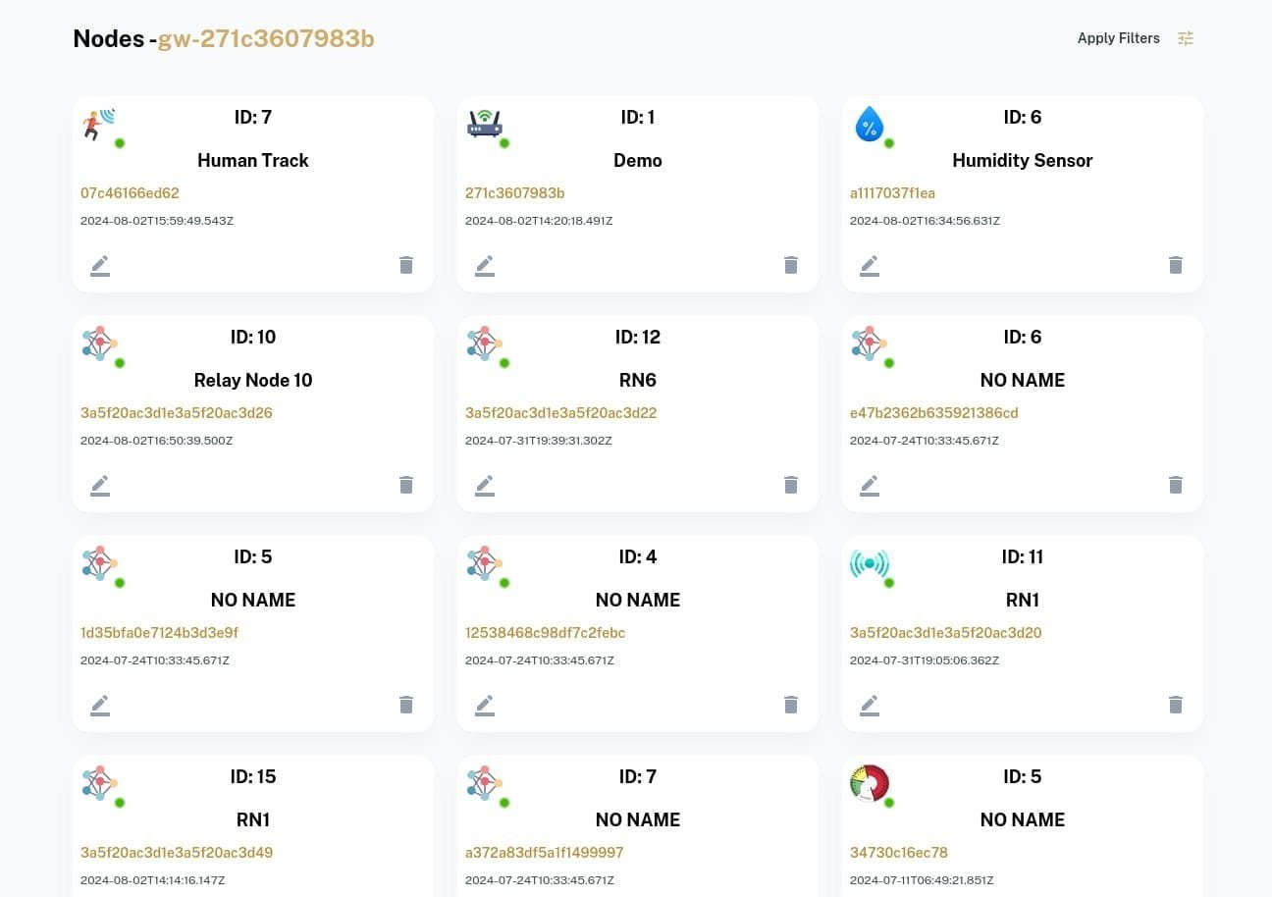Open address a372a83df5a1f1499997

tap(545, 853)
